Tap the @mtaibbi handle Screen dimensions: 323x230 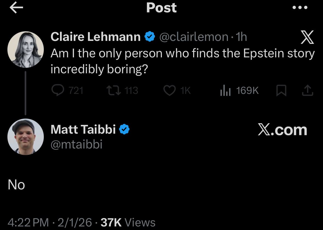[x=76, y=144]
